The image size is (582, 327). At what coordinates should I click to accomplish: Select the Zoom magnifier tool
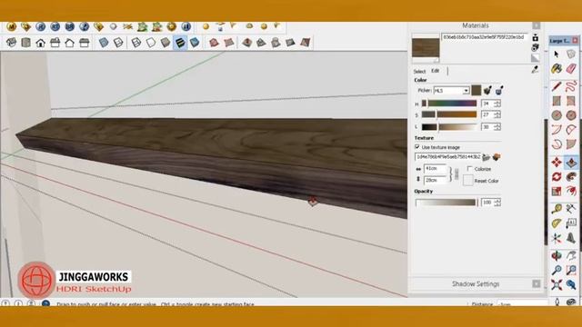(x=556, y=271)
